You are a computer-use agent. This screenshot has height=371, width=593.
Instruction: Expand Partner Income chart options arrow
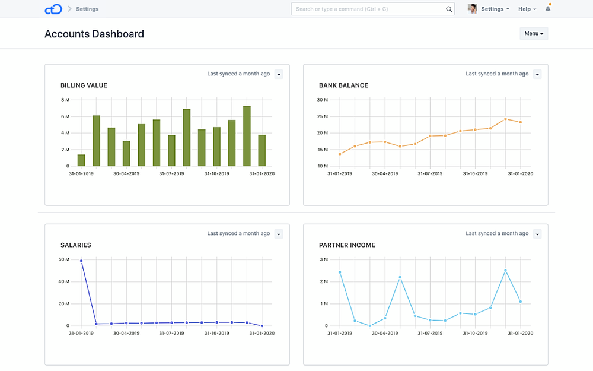point(537,234)
